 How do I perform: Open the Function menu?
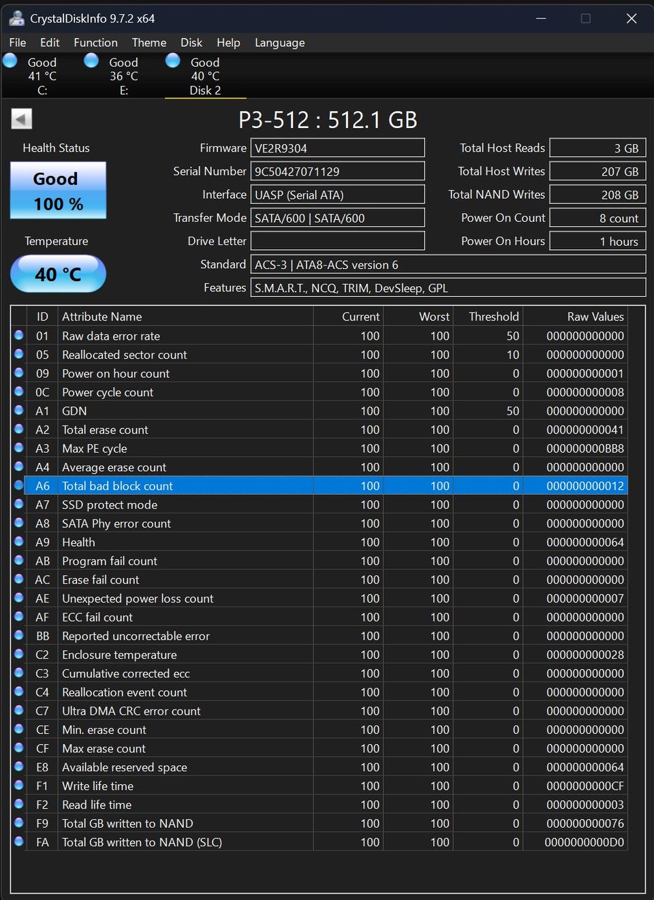pos(95,42)
